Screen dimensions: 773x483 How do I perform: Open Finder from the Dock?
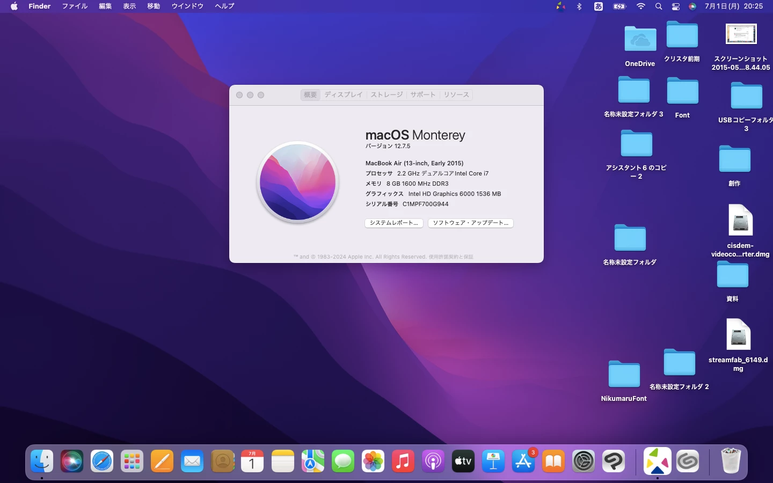coord(42,461)
